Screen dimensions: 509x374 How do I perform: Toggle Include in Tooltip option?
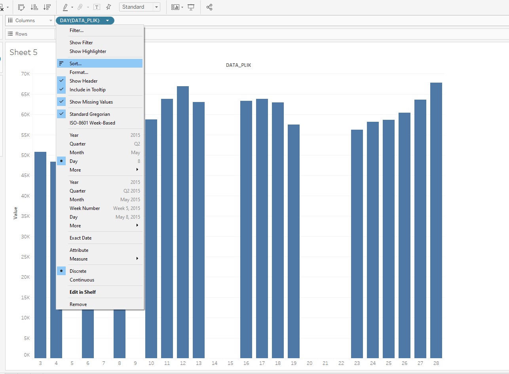point(87,90)
